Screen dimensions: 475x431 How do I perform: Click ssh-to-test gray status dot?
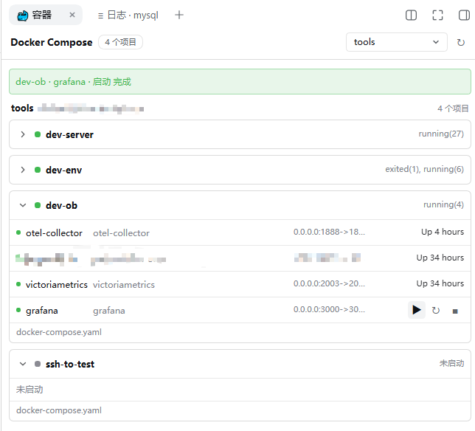point(38,364)
